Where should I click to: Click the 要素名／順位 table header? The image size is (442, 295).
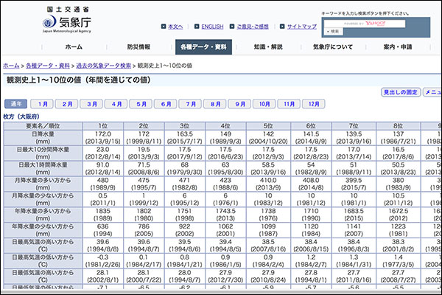click(43, 126)
